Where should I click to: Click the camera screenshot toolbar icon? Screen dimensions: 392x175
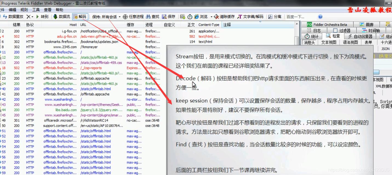(182, 17)
